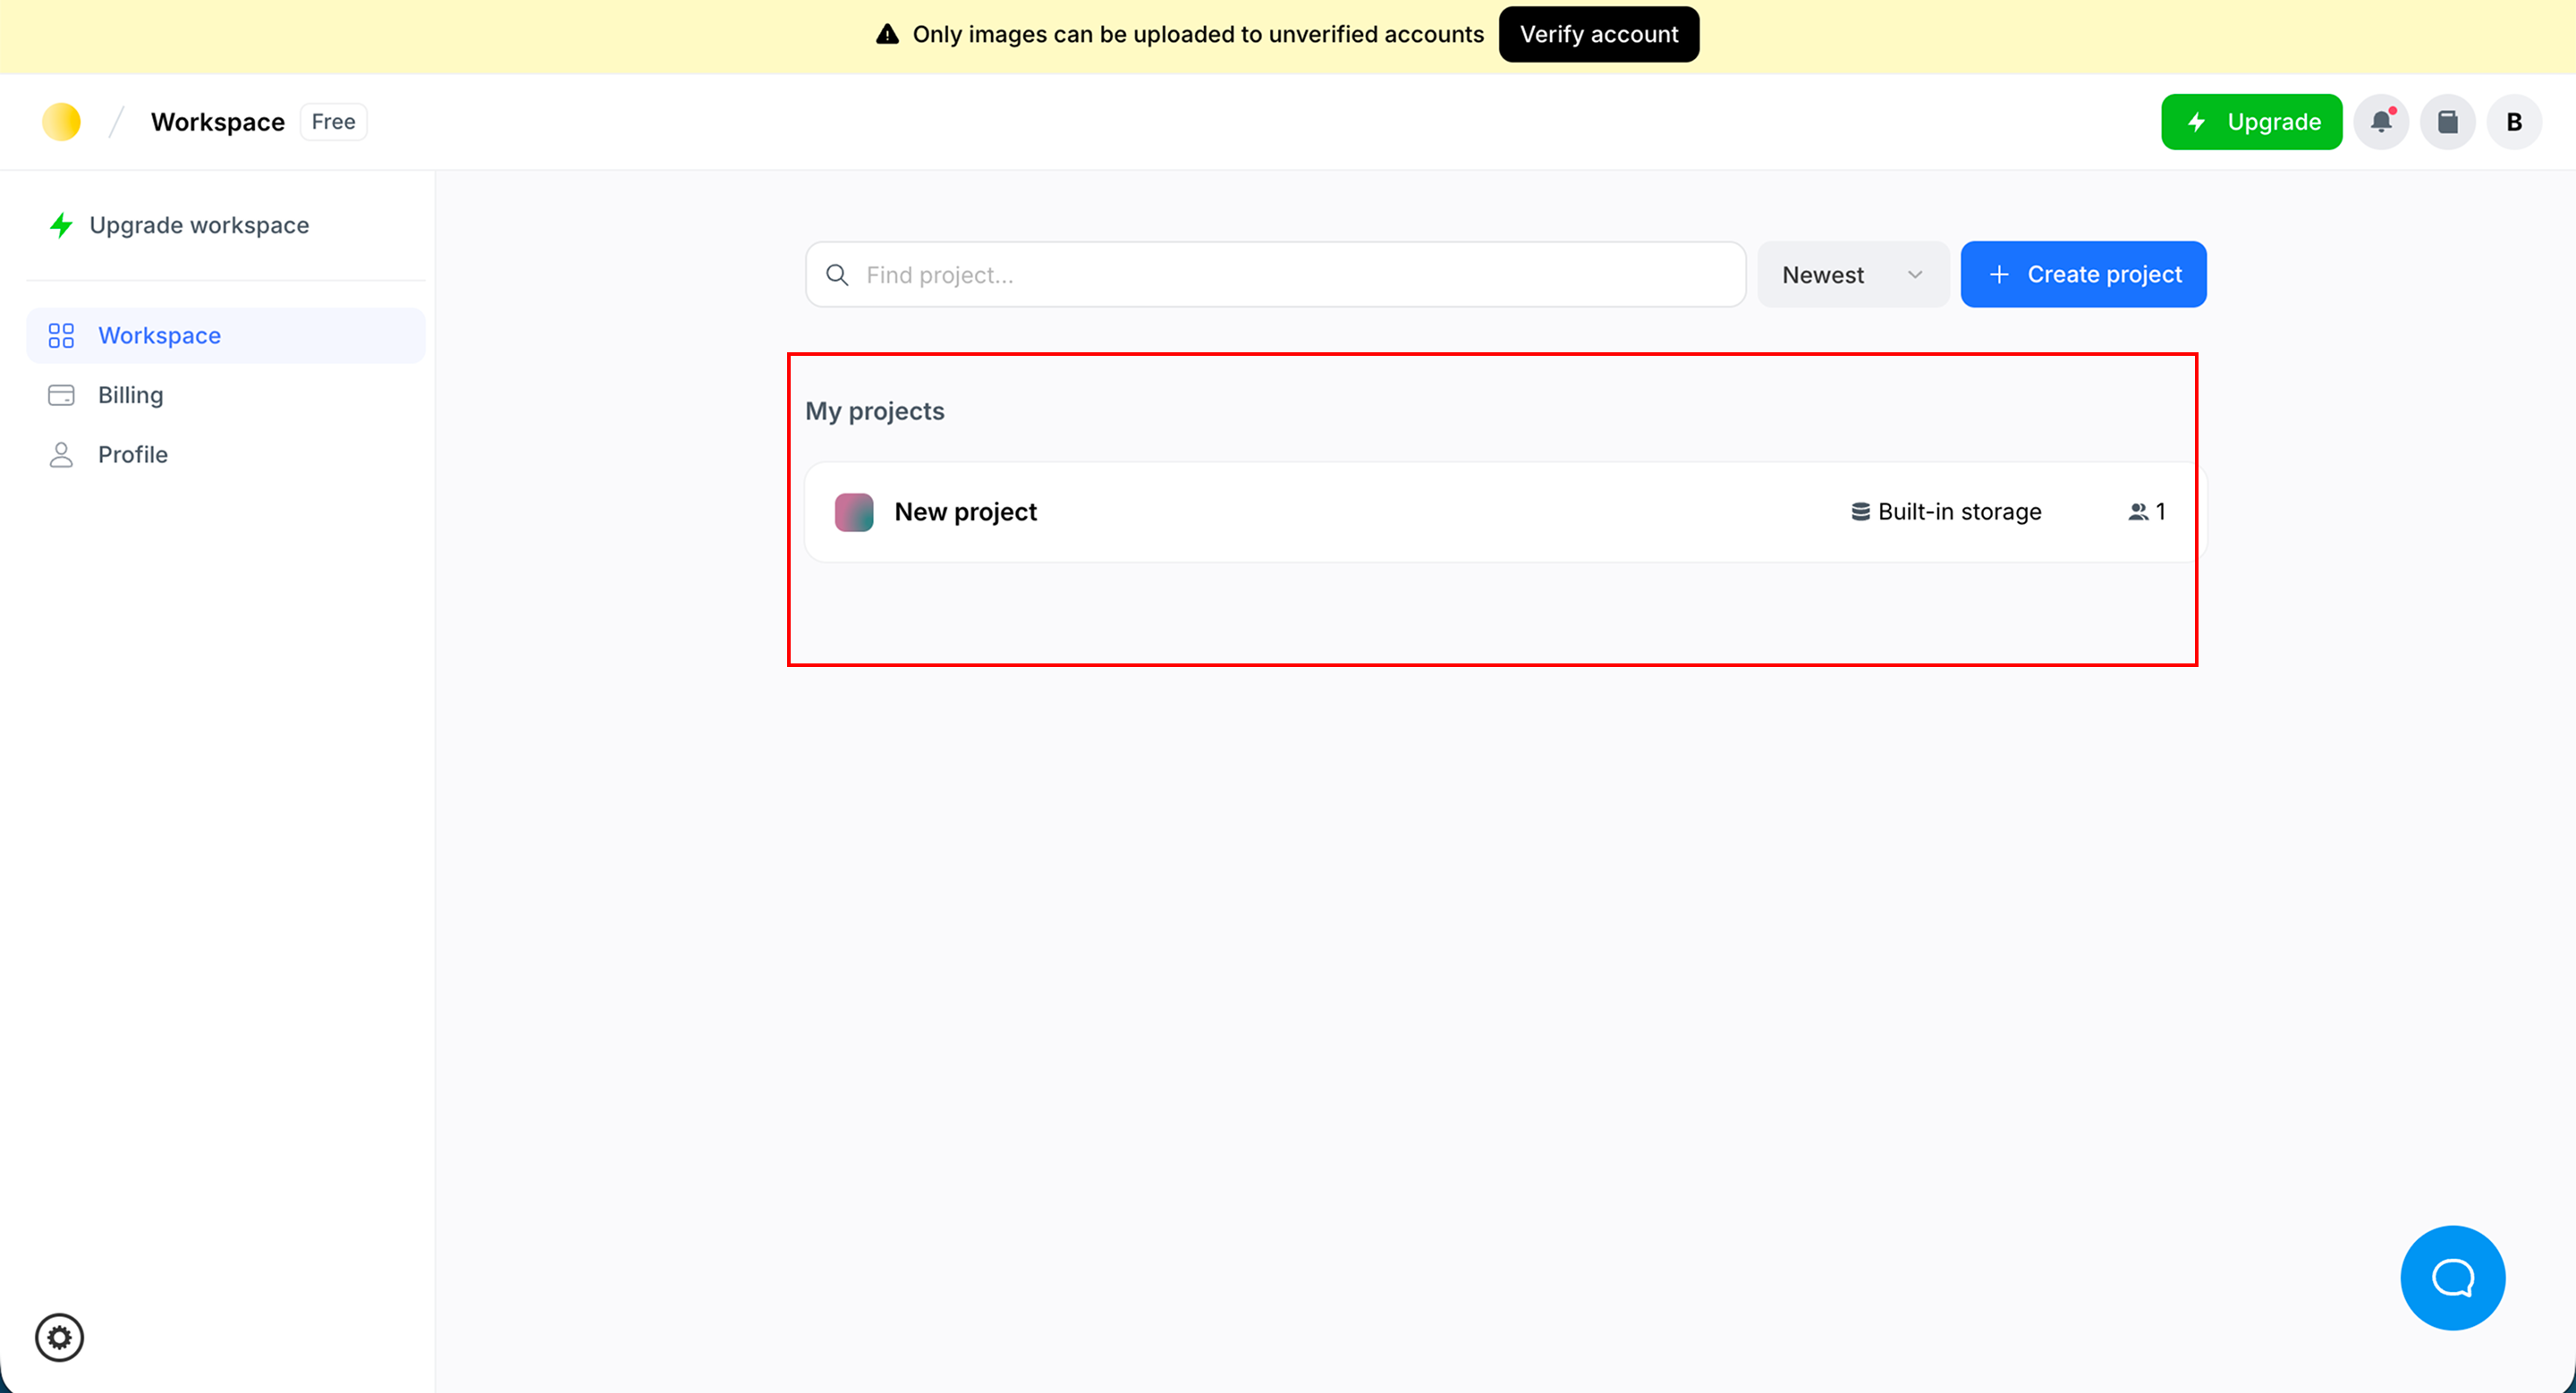
Task: Open the user avatar B menu
Action: [2513, 122]
